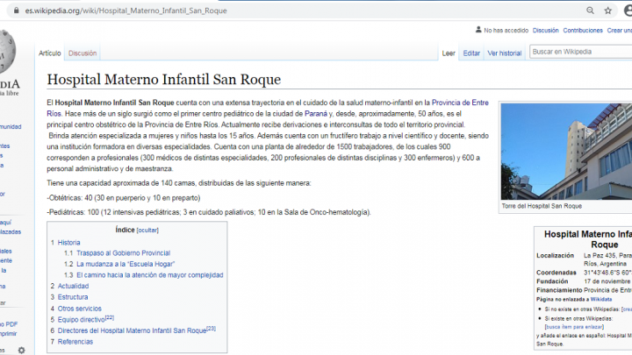This screenshot has height=355, width=632.
Task: Click the Wikipedia globe logo
Action: (7, 53)
